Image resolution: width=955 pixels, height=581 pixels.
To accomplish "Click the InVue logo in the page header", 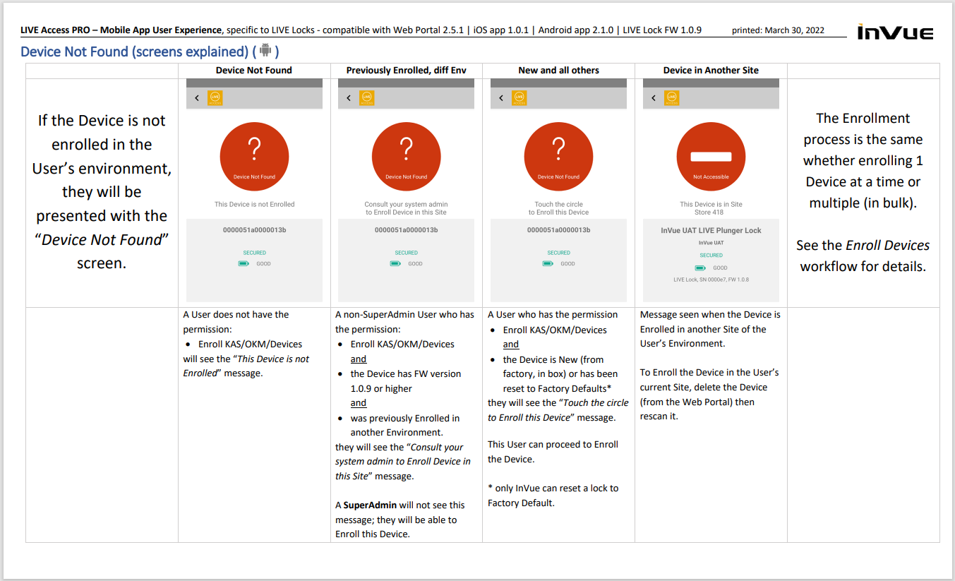I will [x=895, y=32].
